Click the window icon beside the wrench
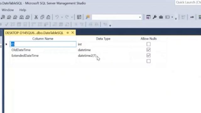The height and width of the screenshot is (113, 201). 148,17
